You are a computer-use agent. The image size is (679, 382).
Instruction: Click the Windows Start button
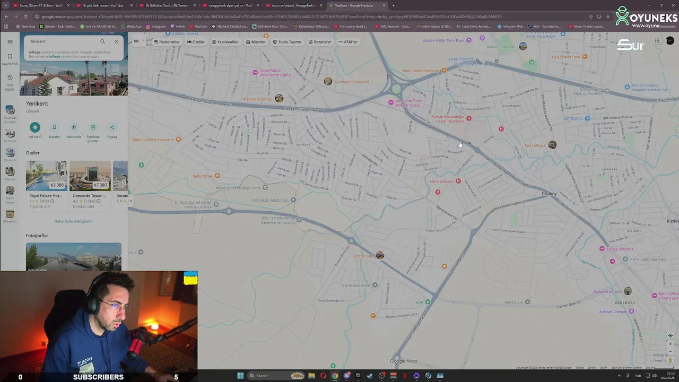[x=240, y=376]
